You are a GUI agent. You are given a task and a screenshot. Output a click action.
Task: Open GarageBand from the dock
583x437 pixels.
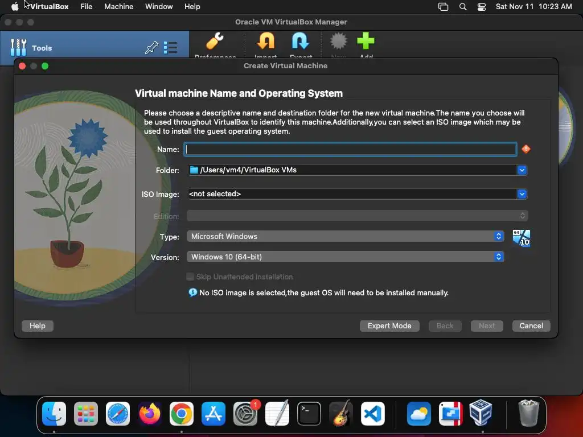coord(341,414)
